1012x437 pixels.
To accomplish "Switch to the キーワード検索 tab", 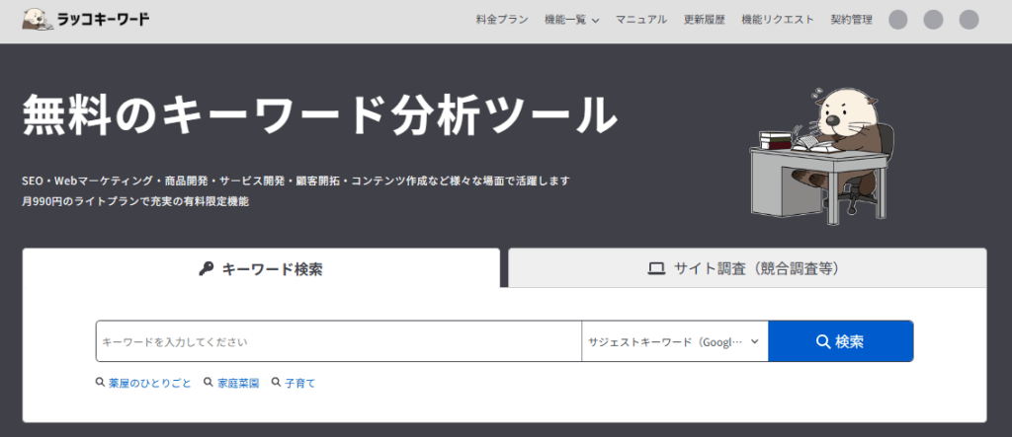I will pos(261,268).
